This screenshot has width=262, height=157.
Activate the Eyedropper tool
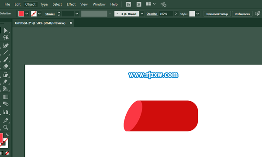tap(6, 120)
